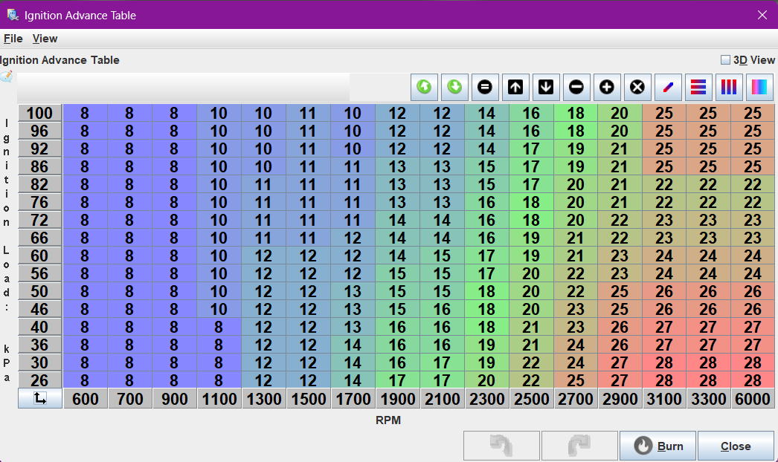778x462 pixels.
Task: Click the multiply (X) circle icon
Action: pyautogui.click(x=637, y=87)
